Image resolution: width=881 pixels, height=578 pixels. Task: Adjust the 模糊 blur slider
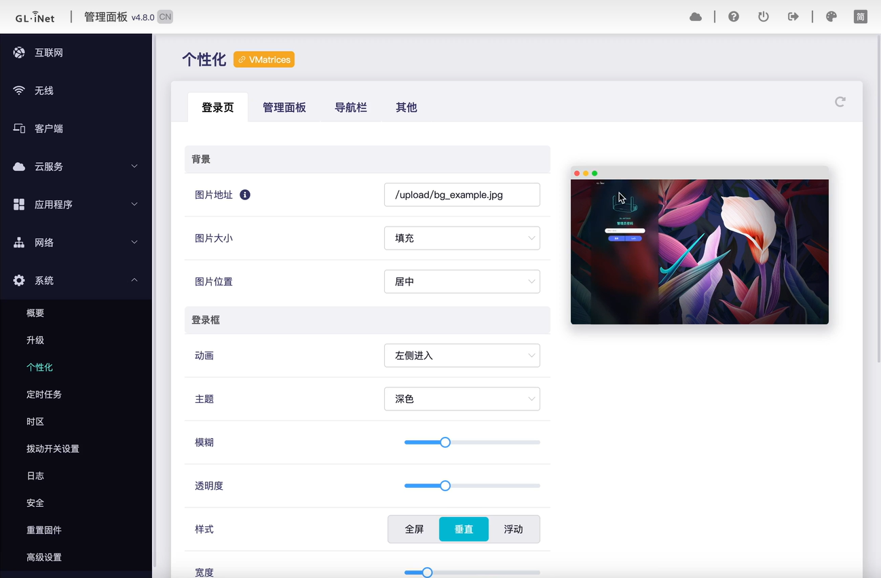tap(445, 442)
